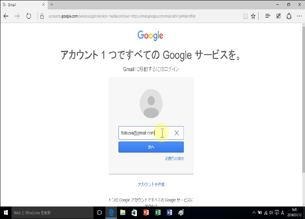The height and width of the screenshot is (219, 305).
Task: Click the Edge icon on taskbar
Action: click(111, 213)
